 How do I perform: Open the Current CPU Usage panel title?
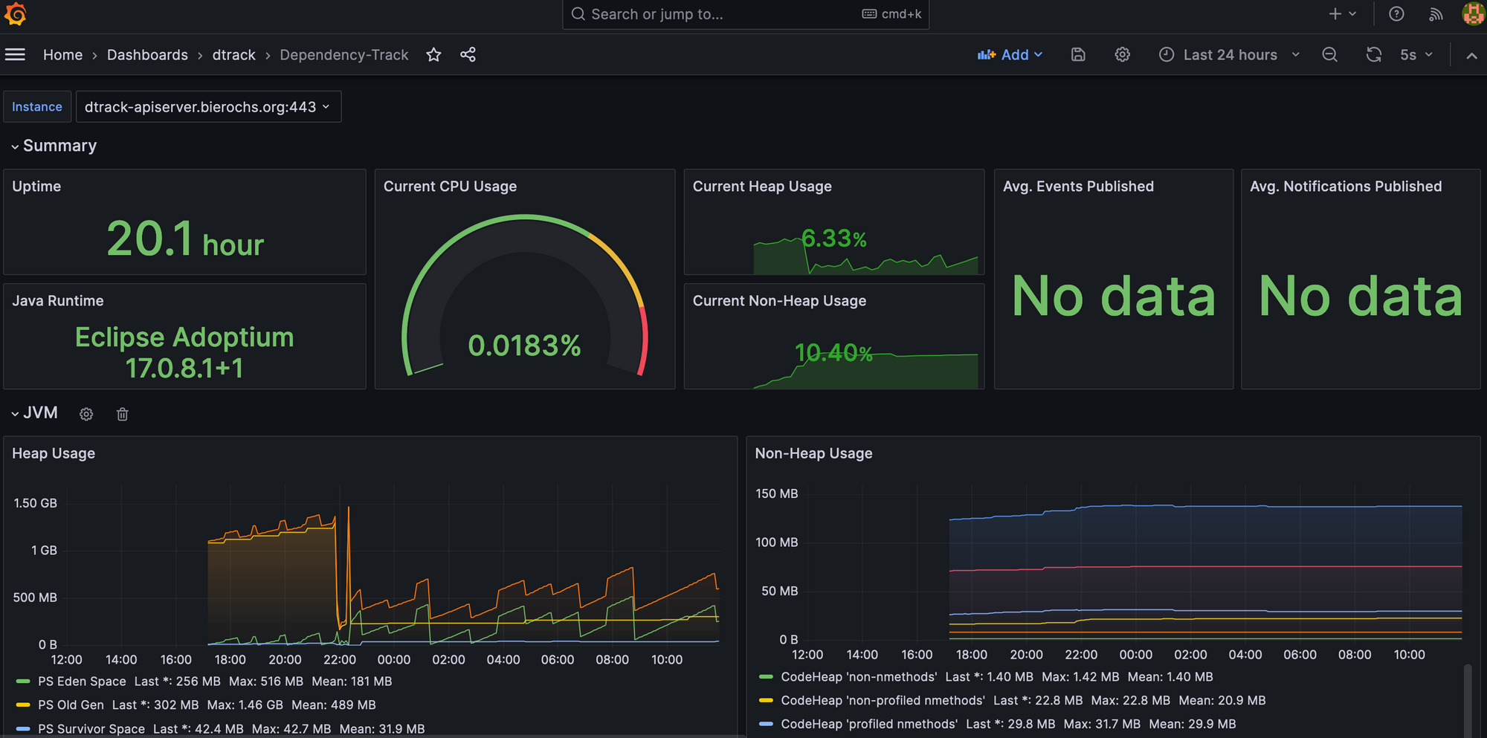[450, 187]
